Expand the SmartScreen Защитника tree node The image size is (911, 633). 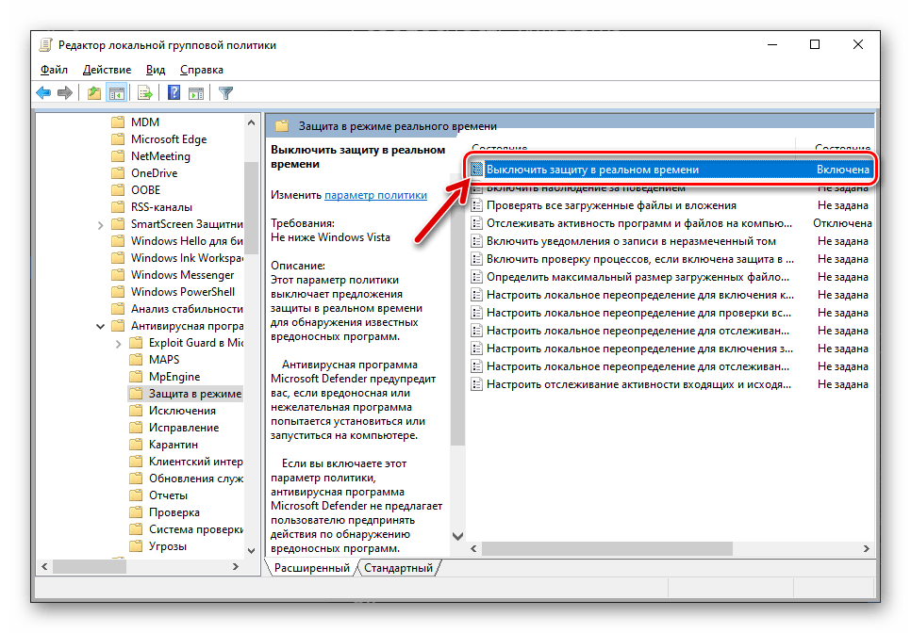point(100,224)
